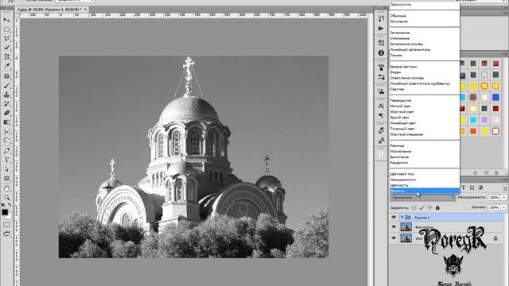Select the Eraser tool

point(6,113)
